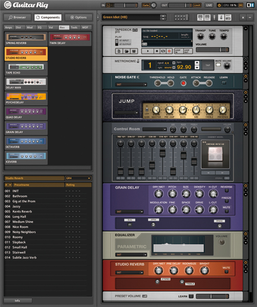The height and width of the screenshot is (307, 257).
Task: Mute the Studio Reverb
Action: (x=227, y=272)
